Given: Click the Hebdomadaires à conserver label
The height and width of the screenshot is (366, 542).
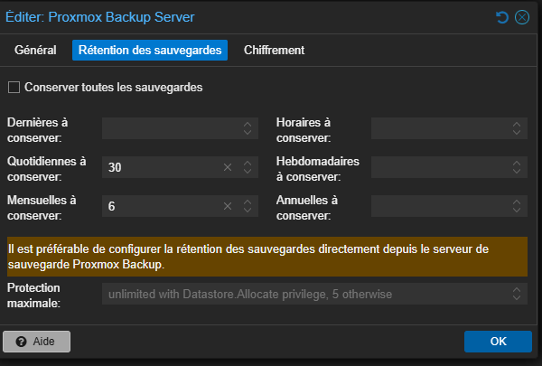Looking at the screenshot, I should [318, 169].
